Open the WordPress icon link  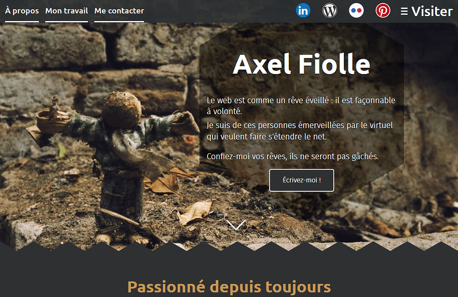(330, 11)
